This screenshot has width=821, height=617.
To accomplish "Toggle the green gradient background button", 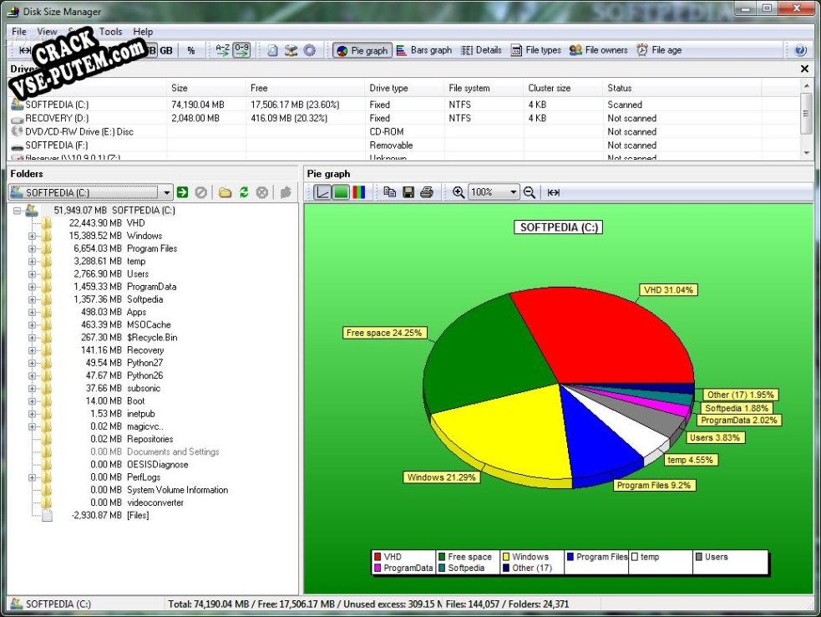I will [341, 192].
